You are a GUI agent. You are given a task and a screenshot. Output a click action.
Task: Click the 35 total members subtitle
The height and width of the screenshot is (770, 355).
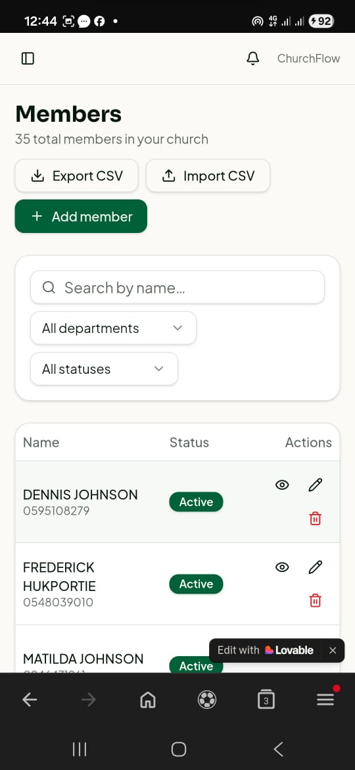[112, 140]
